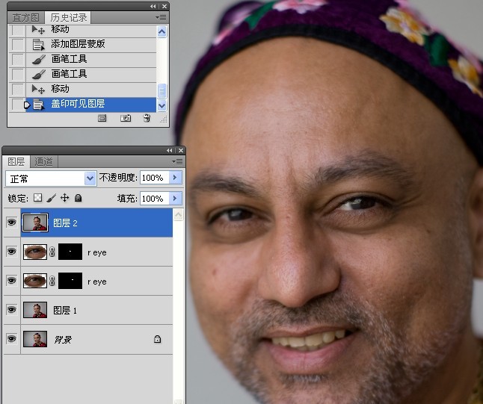Click lock icon on 背景 layer
483x404 pixels.
pos(158,339)
